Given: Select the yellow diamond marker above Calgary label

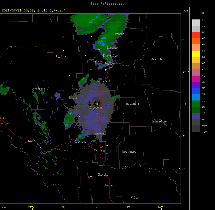Looking at the screenshot, I should [101, 147].
